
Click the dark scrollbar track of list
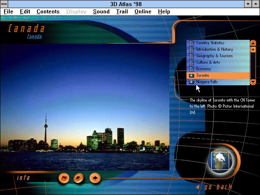pyautogui.click(x=253, y=66)
